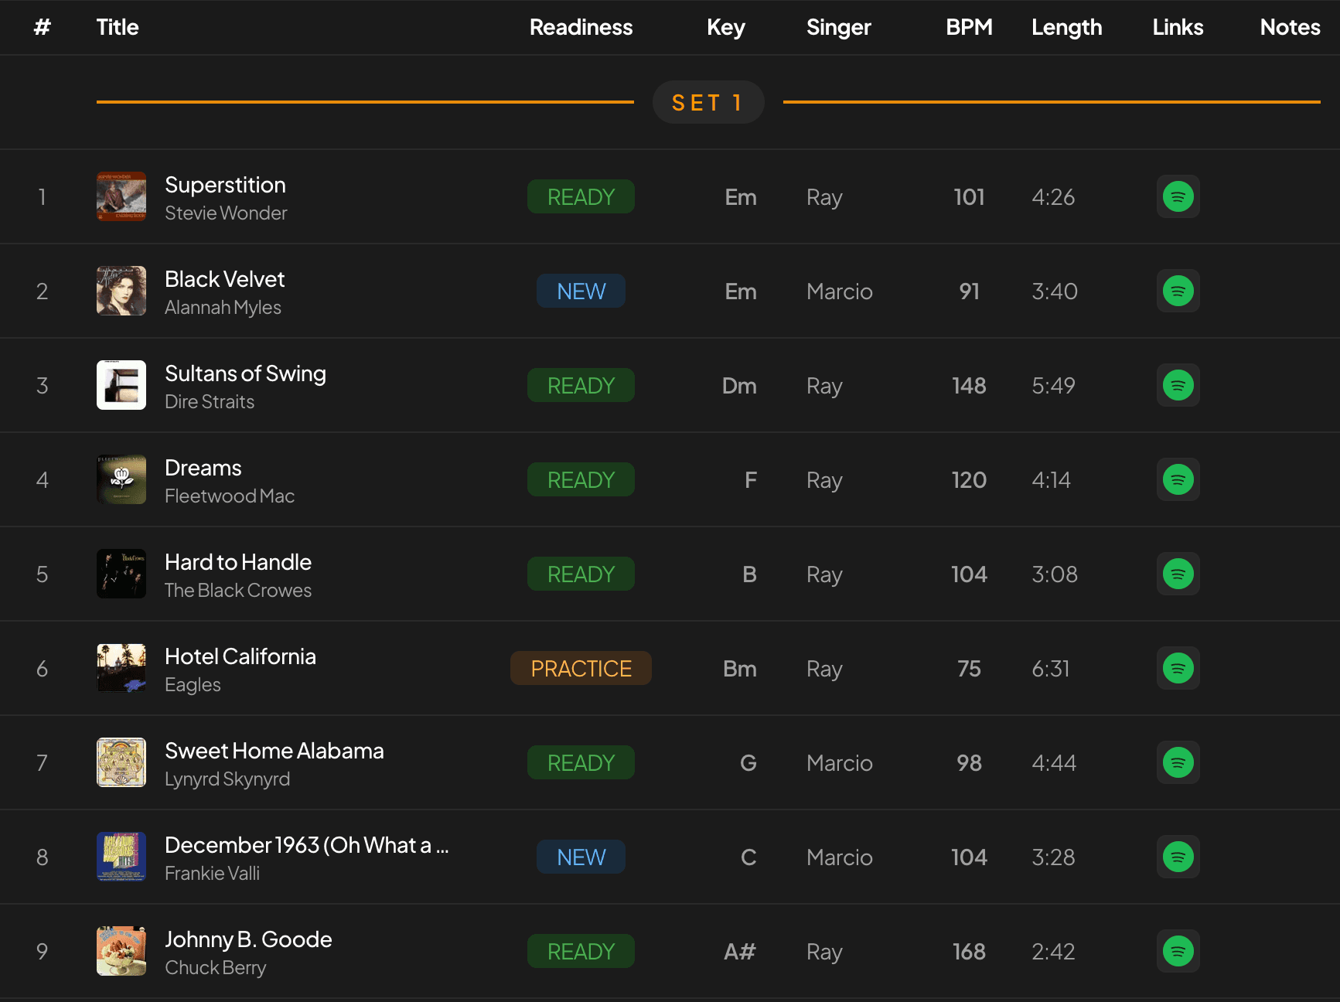The height and width of the screenshot is (1002, 1340).
Task: Click the Alannah Myles artist name
Action: point(223,307)
